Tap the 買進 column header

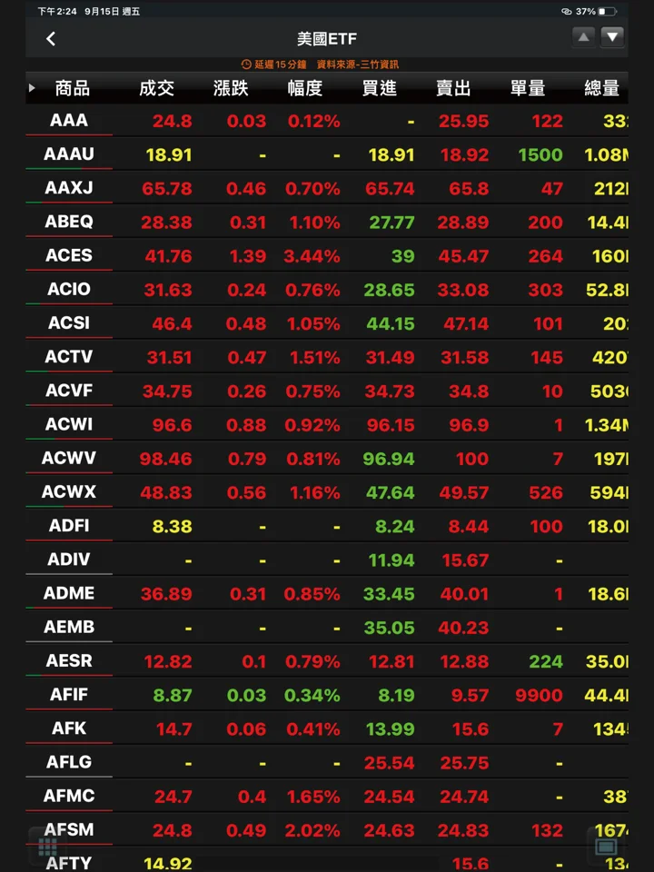[x=380, y=88]
